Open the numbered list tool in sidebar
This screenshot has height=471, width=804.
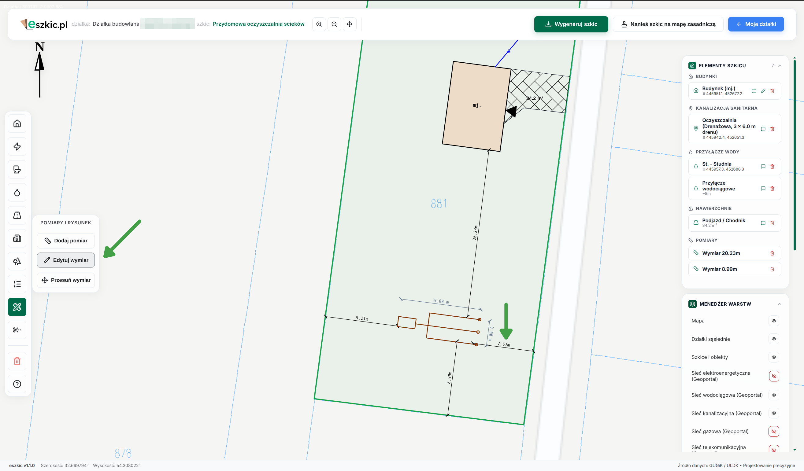click(17, 284)
